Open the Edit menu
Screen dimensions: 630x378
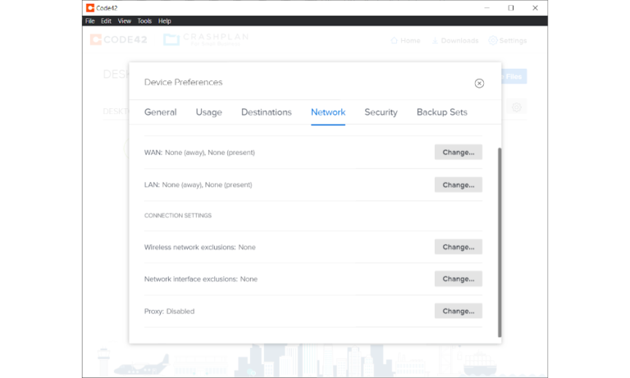(106, 20)
